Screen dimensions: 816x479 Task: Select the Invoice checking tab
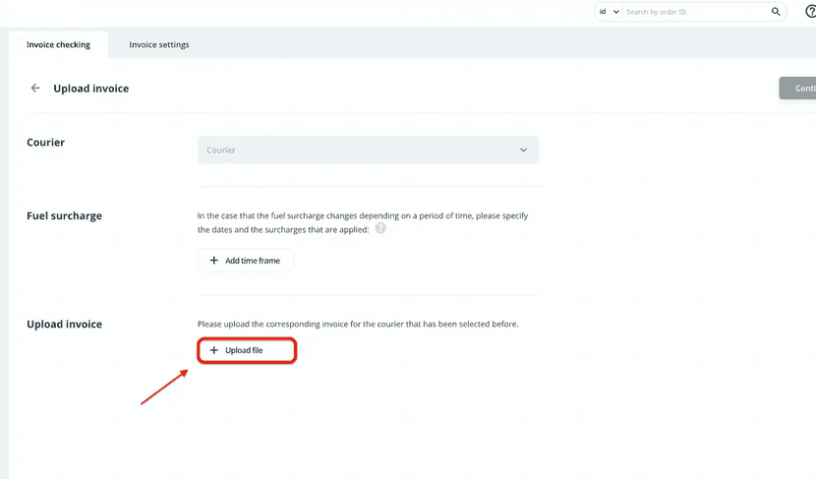[x=58, y=44]
